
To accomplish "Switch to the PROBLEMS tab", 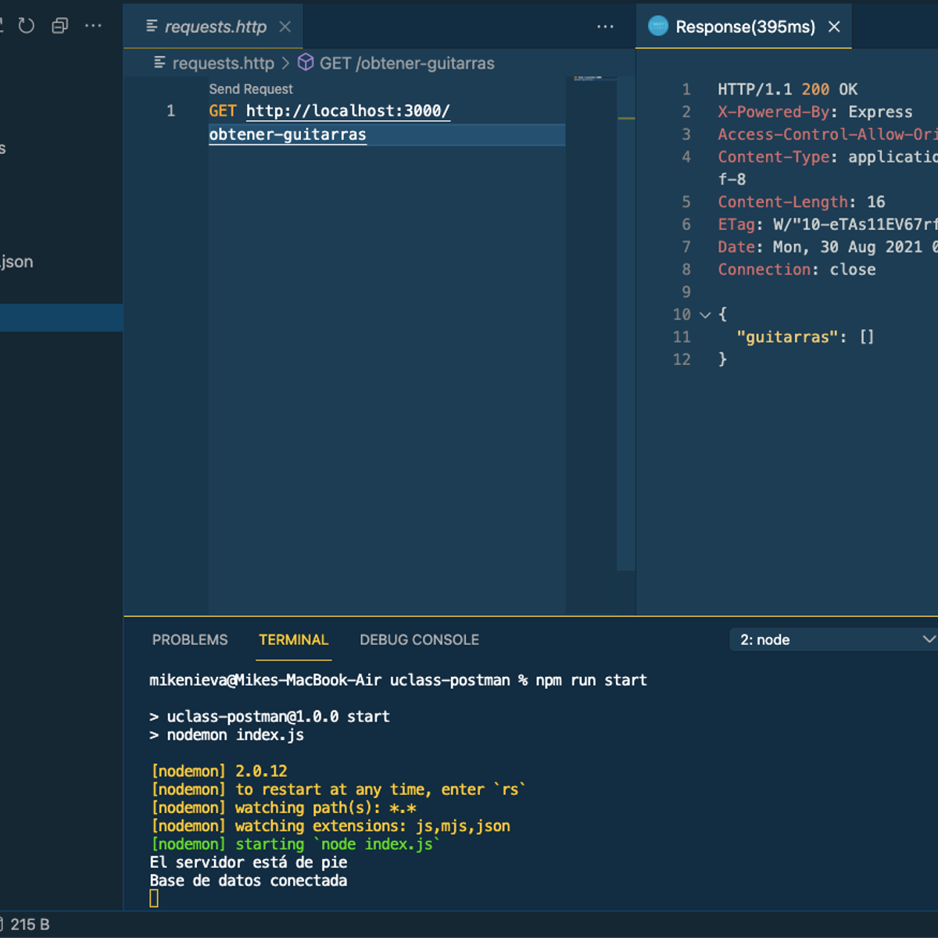I will click(x=189, y=639).
